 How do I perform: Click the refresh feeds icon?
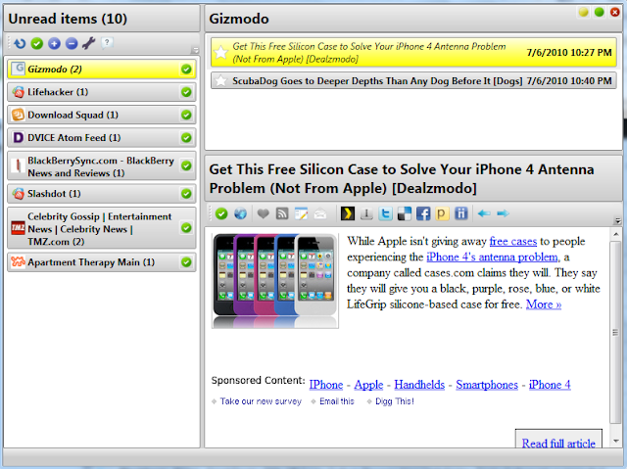(21, 43)
